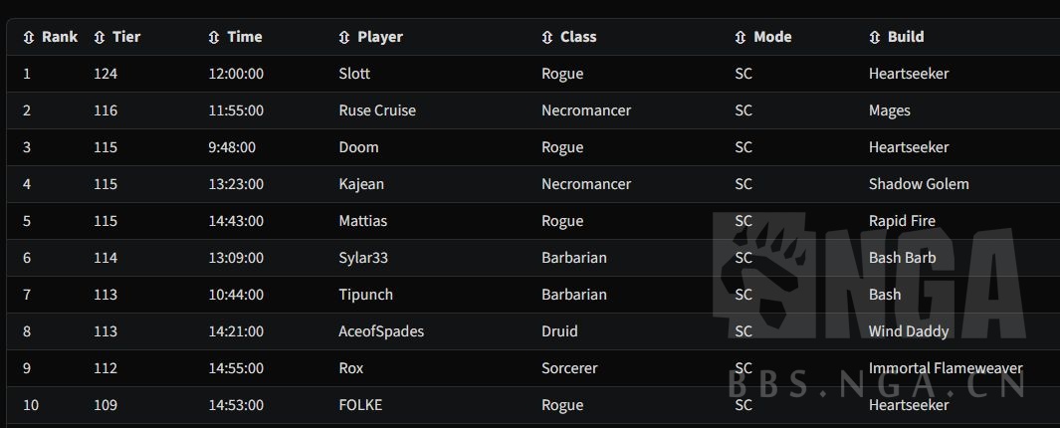Select the Immortal Flameweaver build
Image resolution: width=1060 pixels, height=428 pixels.
(945, 368)
